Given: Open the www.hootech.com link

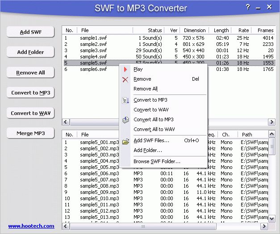Looking at the screenshot, I should [31, 226].
